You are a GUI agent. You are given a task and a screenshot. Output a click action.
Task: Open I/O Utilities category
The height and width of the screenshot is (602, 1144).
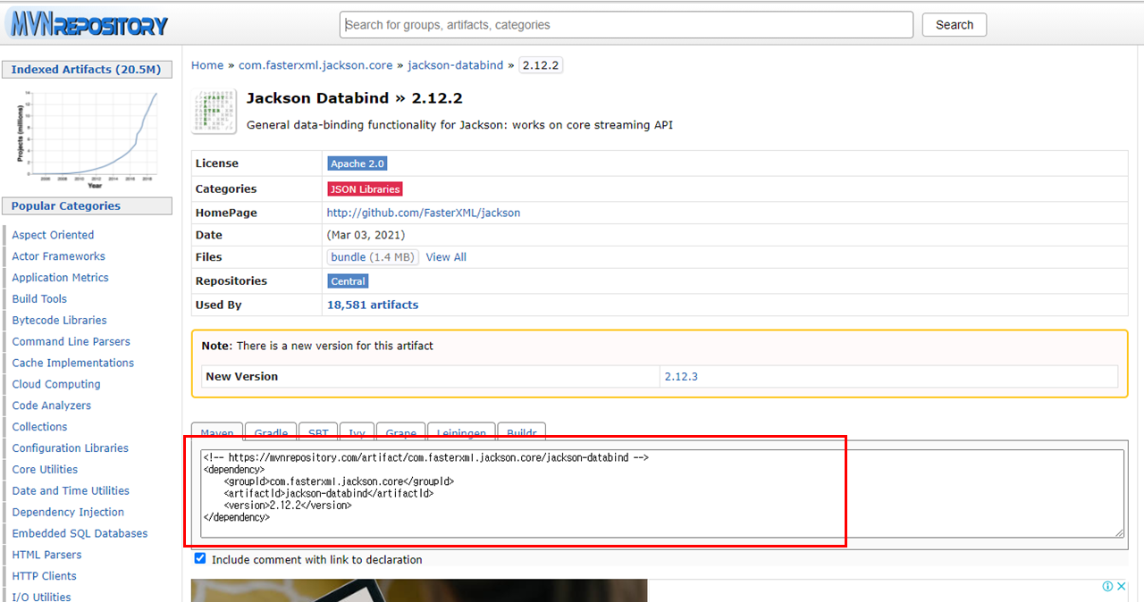pyautogui.click(x=41, y=597)
